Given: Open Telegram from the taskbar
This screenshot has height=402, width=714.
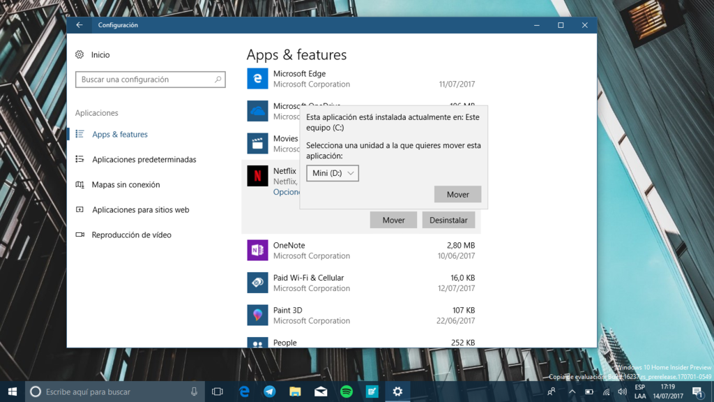Looking at the screenshot, I should pyautogui.click(x=270, y=392).
